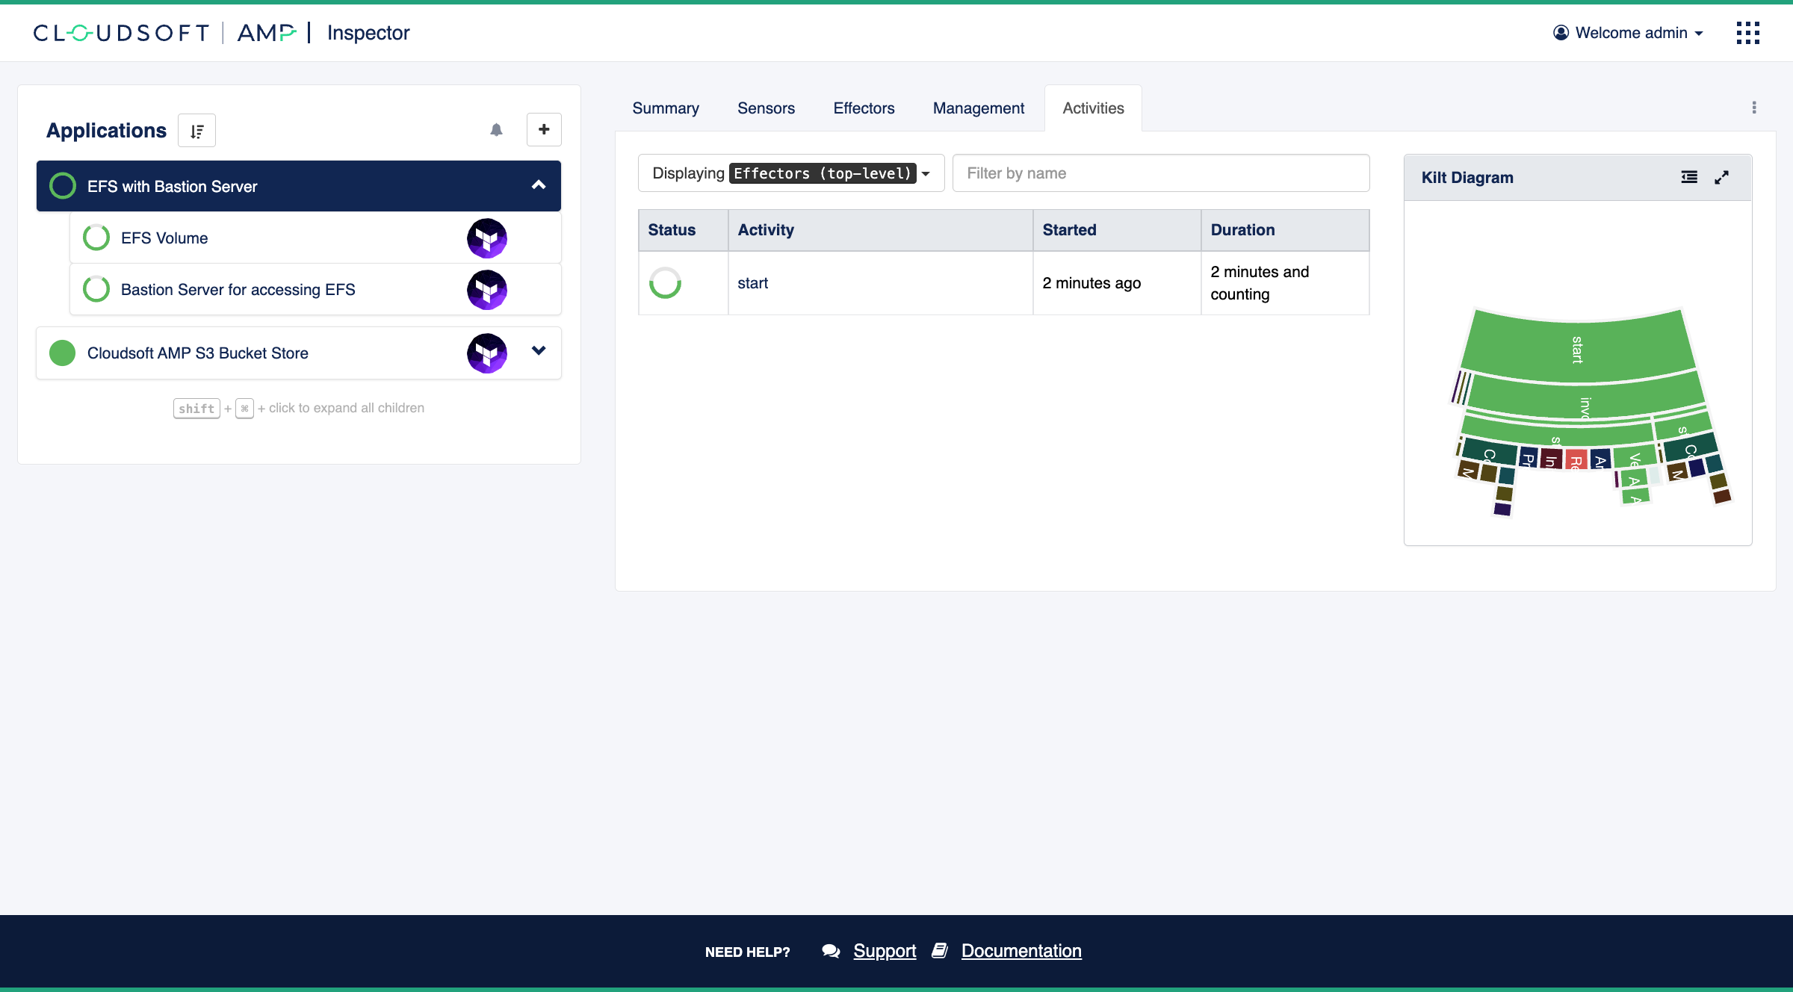Select EFS with Bastion Server application
The image size is (1793, 992).
coord(298,186)
